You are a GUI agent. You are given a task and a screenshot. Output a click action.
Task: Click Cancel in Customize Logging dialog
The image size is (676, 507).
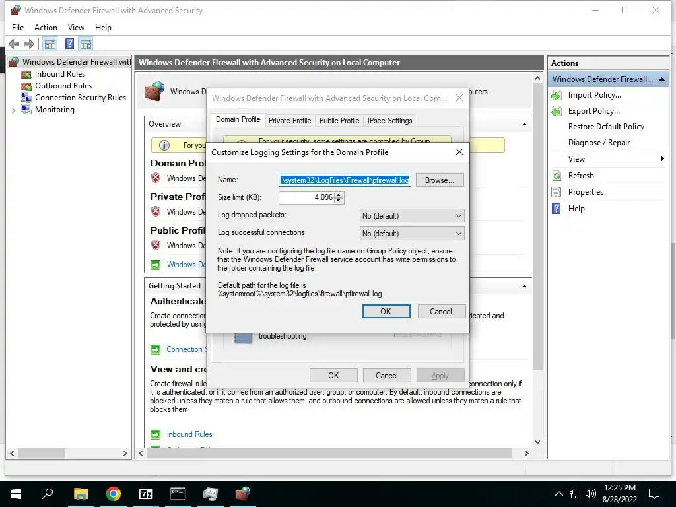441,312
